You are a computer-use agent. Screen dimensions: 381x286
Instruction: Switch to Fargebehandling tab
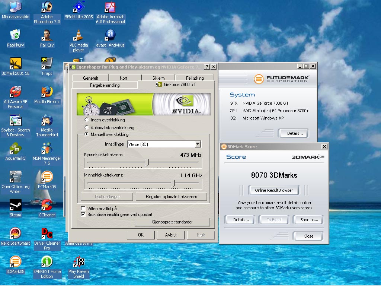[x=105, y=85]
